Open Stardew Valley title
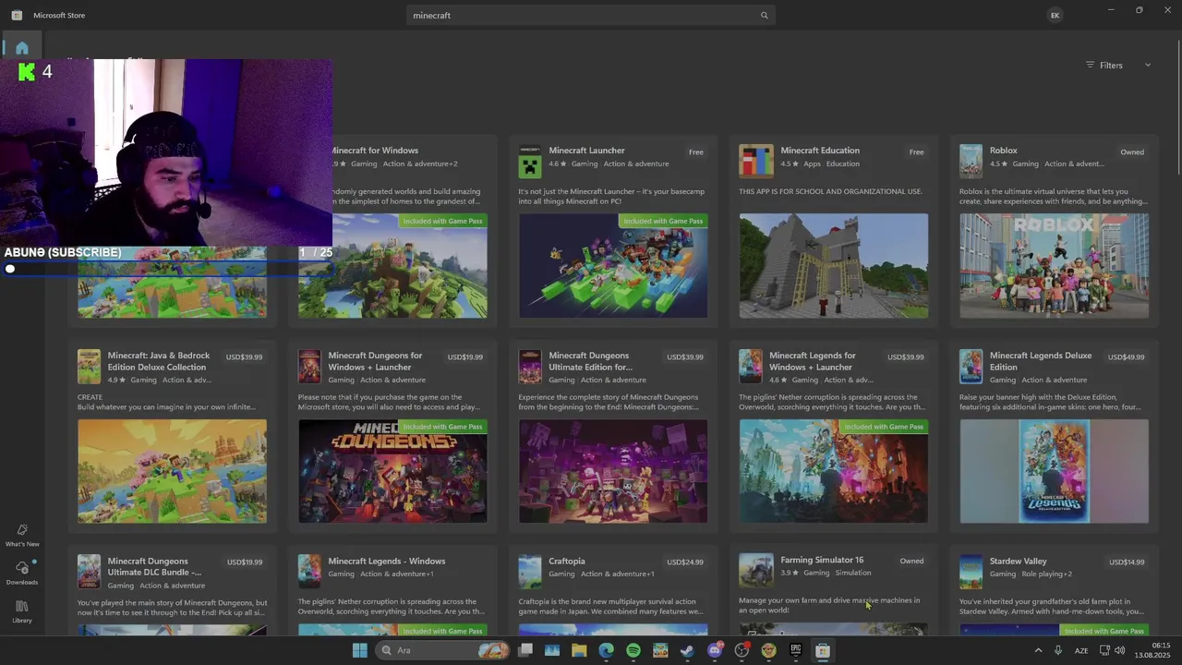The image size is (1182, 665). (x=1019, y=562)
